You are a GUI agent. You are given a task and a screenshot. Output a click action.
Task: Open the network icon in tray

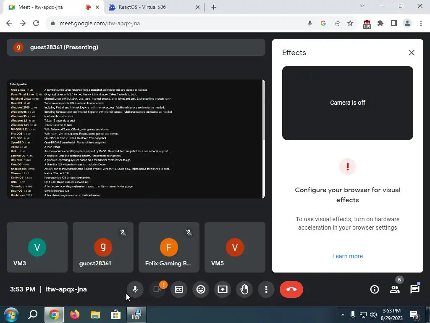(363, 315)
